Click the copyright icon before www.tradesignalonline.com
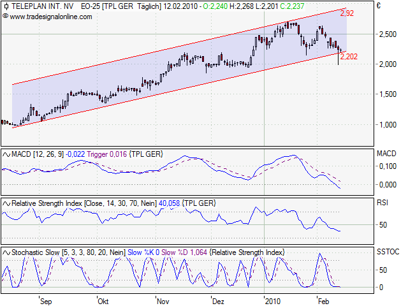This screenshot has width=408, height=306. [x=6, y=16]
